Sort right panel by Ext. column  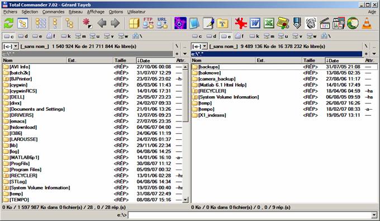(x=279, y=60)
